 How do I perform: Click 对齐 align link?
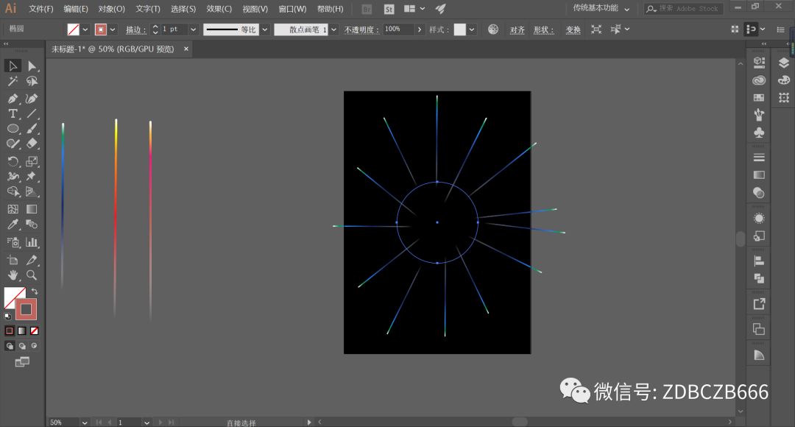click(517, 30)
